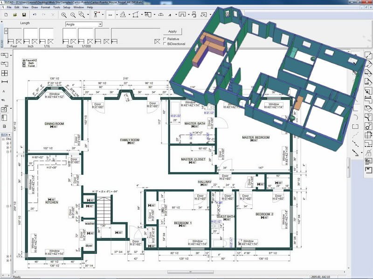373x279 pixels.
Task: Click the surveying camera tripod tool
Action: [x=96, y=15]
